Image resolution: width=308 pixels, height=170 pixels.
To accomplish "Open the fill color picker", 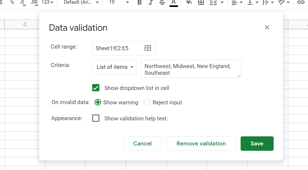I will 189,2.
